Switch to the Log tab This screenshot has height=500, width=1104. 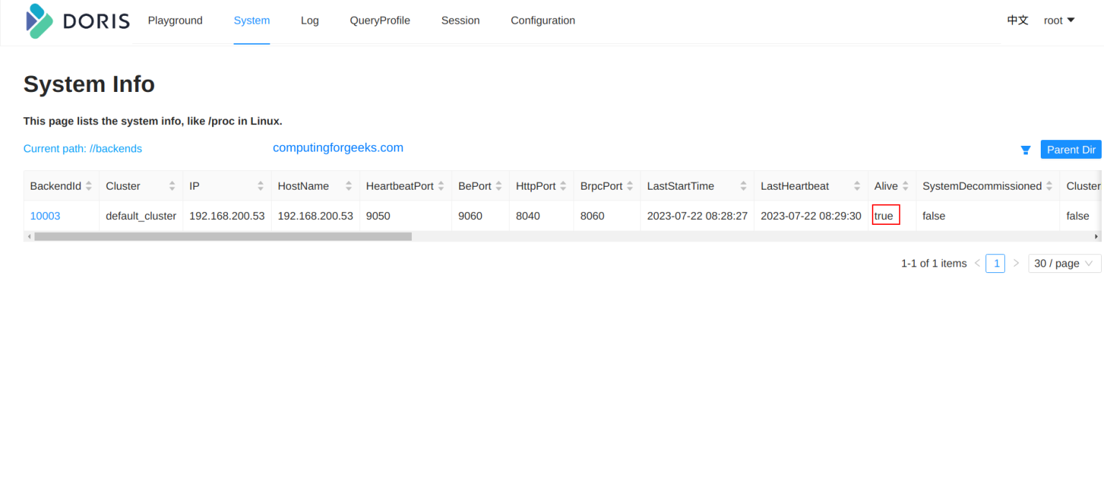[x=310, y=20]
